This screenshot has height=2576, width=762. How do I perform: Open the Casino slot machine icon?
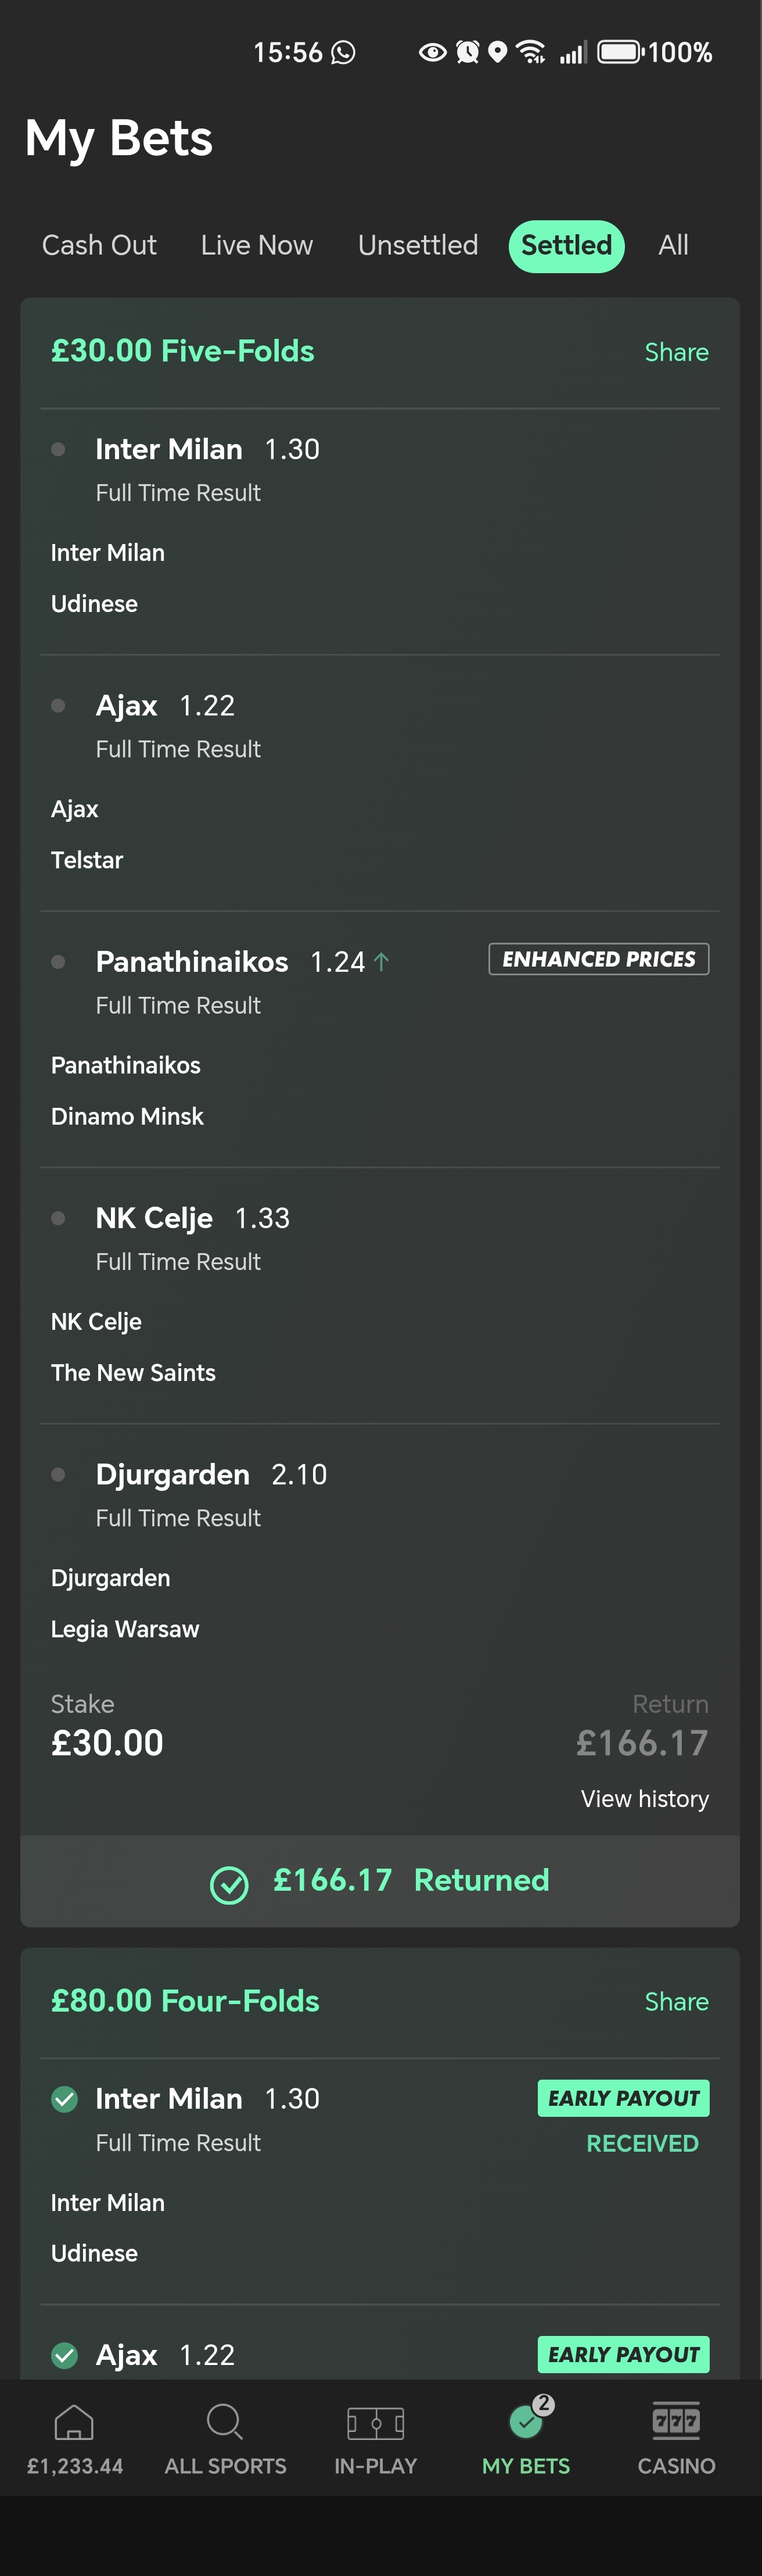pos(676,2421)
